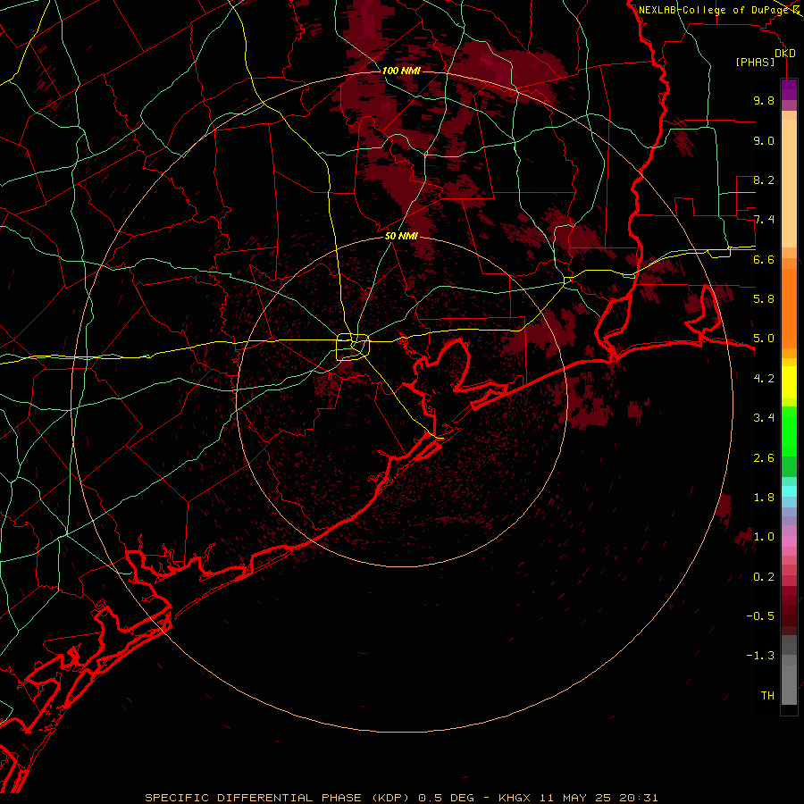
Task: Click the 100 NMI range ring label
Action: coord(401,71)
